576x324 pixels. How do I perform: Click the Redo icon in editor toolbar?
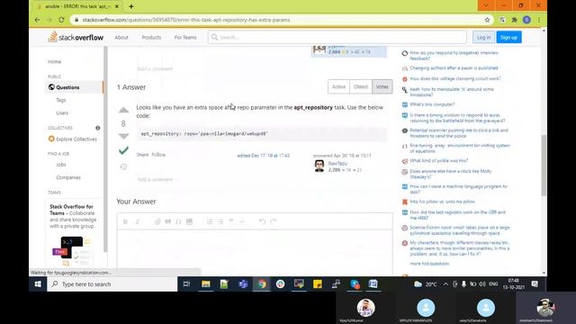[273, 221]
